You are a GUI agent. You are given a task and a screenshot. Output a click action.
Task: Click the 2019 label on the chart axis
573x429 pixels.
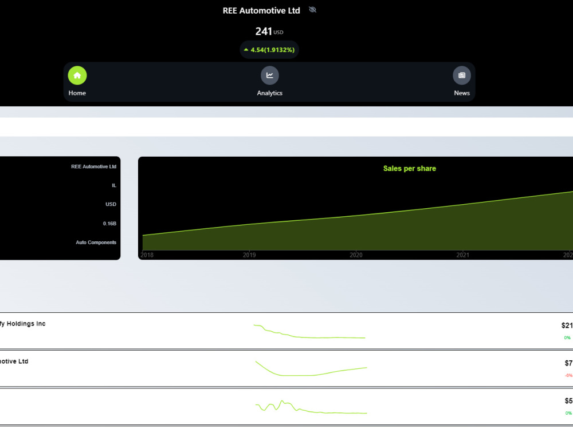pos(249,255)
